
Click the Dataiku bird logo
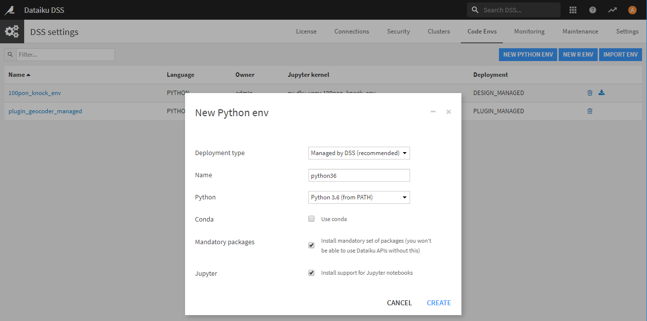click(9, 10)
